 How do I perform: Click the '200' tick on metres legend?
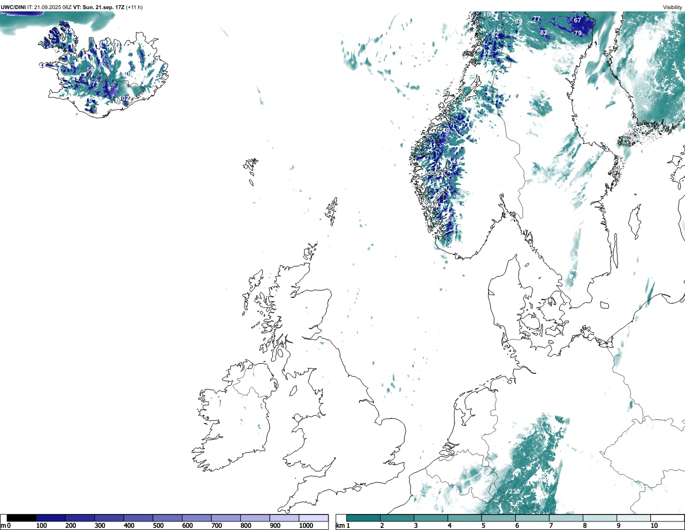(71, 526)
